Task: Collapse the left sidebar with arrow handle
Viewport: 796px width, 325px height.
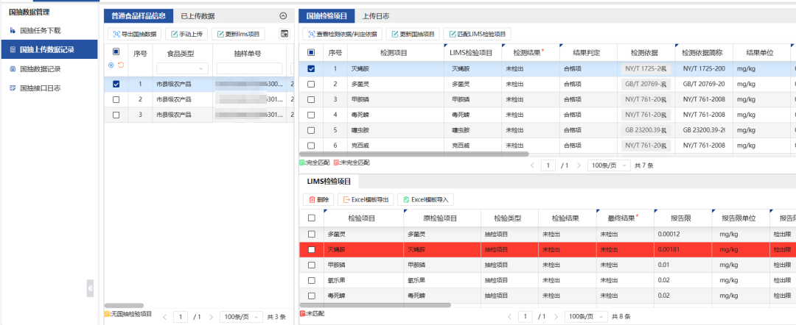Action: [x=90, y=287]
